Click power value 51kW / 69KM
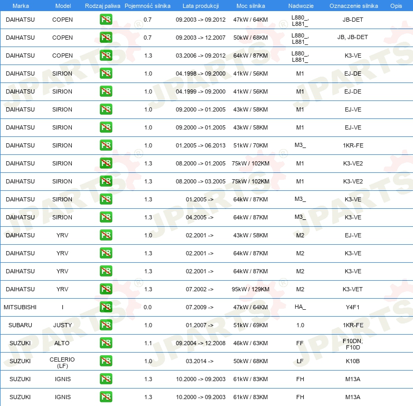Viewport: 413px width, 406px height. [250, 325]
